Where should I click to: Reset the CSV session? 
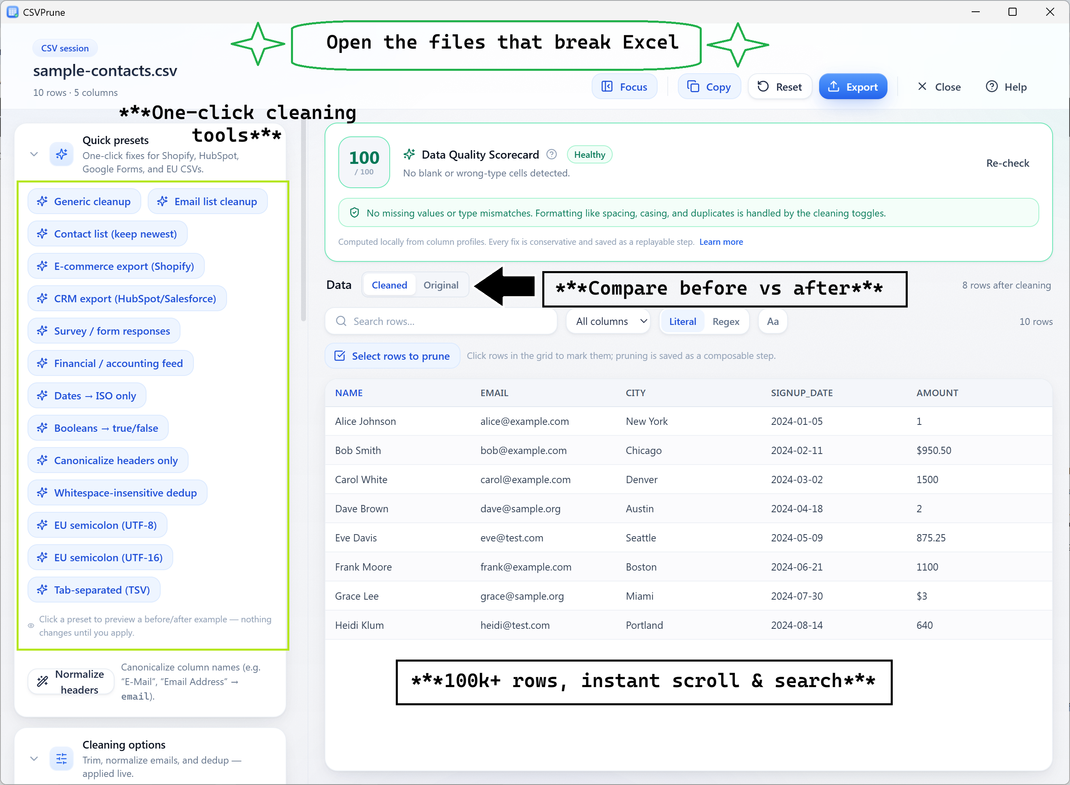[780, 87]
